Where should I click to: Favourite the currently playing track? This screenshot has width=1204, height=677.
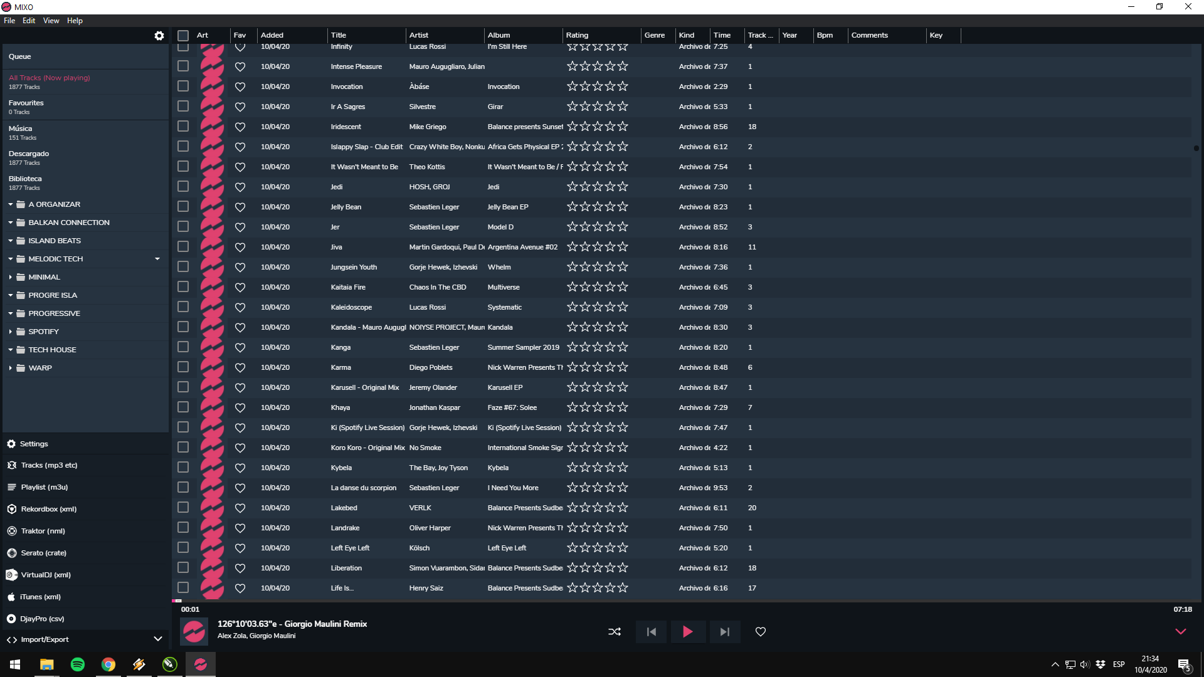pyautogui.click(x=760, y=632)
